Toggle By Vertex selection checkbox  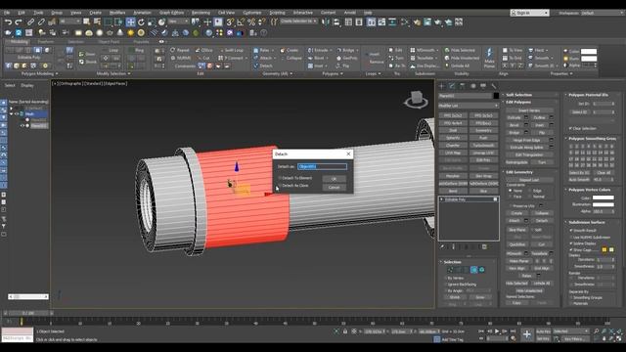(446, 278)
